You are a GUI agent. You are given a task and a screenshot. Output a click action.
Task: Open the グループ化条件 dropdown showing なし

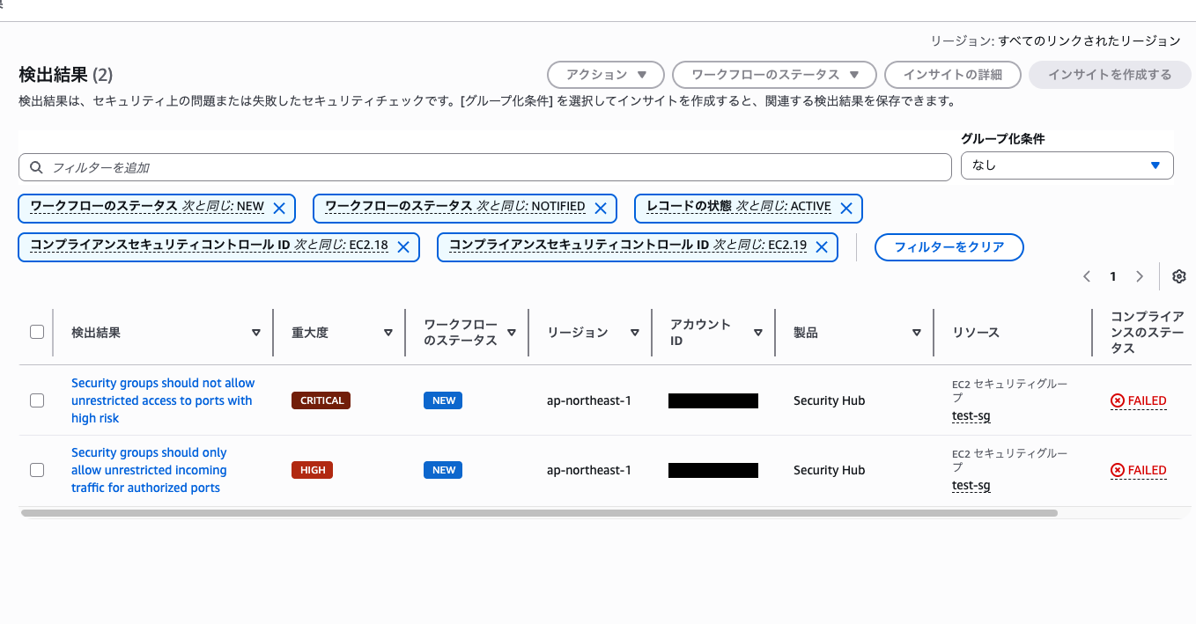(x=1067, y=165)
